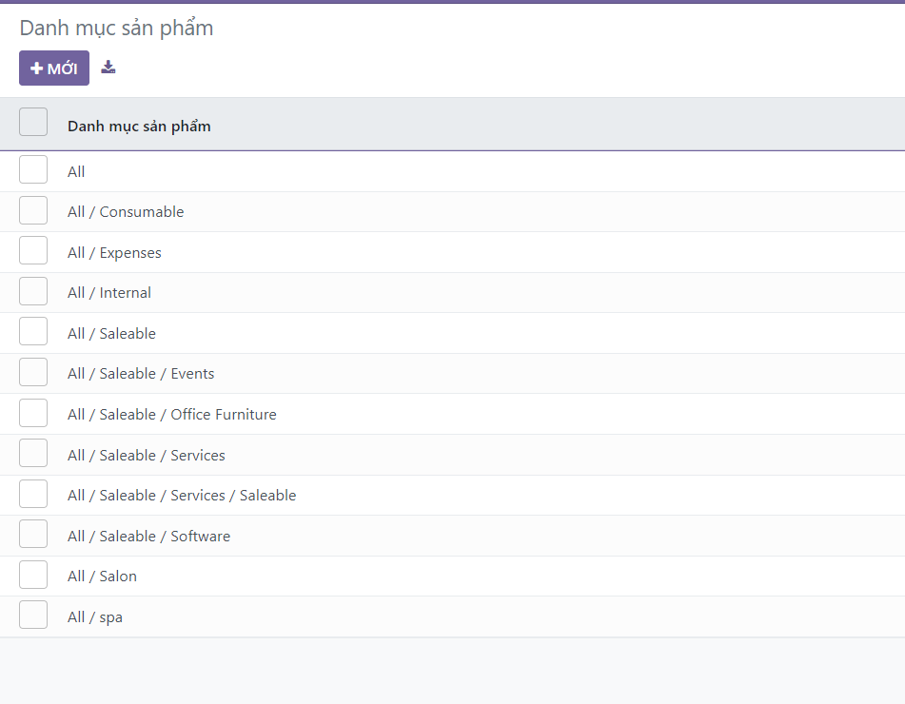Image resolution: width=905 pixels, height=704 pixels.
Task: Open the All / Saleable / Software category
Action: (148, 537)
